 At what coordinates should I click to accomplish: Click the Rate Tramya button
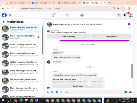(x=78, y=86)
